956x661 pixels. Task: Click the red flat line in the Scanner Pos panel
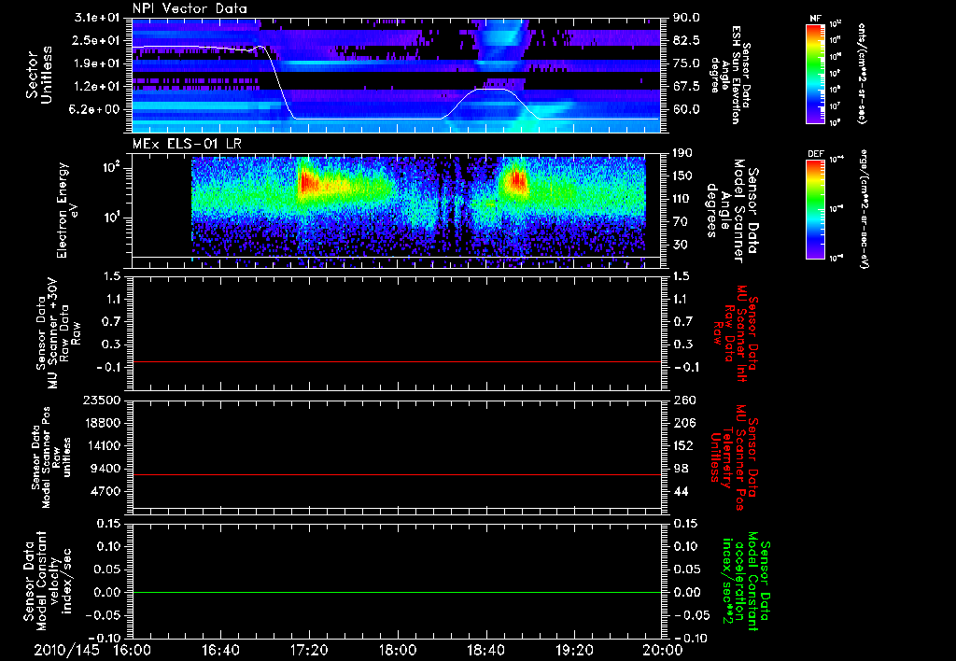(x=396, y=474)
